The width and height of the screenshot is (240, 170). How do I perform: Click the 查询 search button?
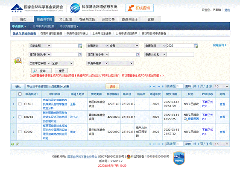click(41, 71)
